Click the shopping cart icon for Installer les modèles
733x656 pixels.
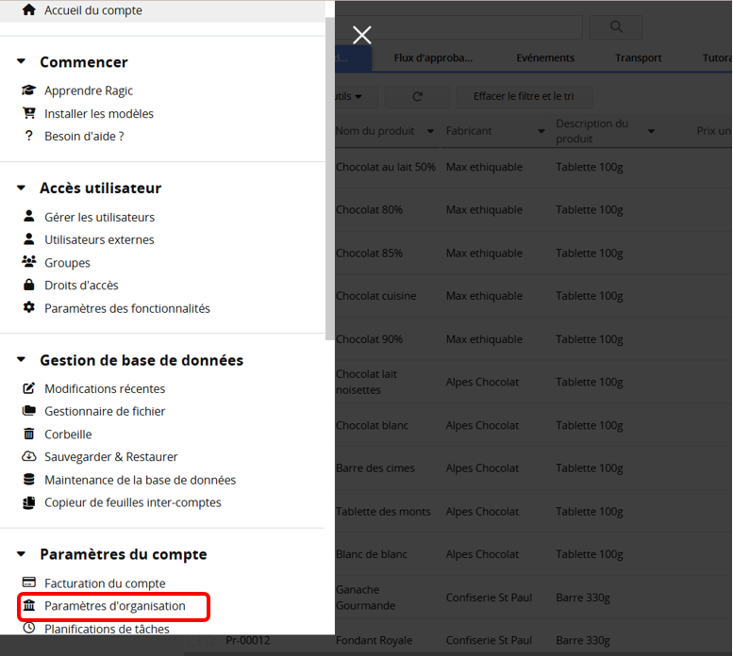tap(28, 113)
